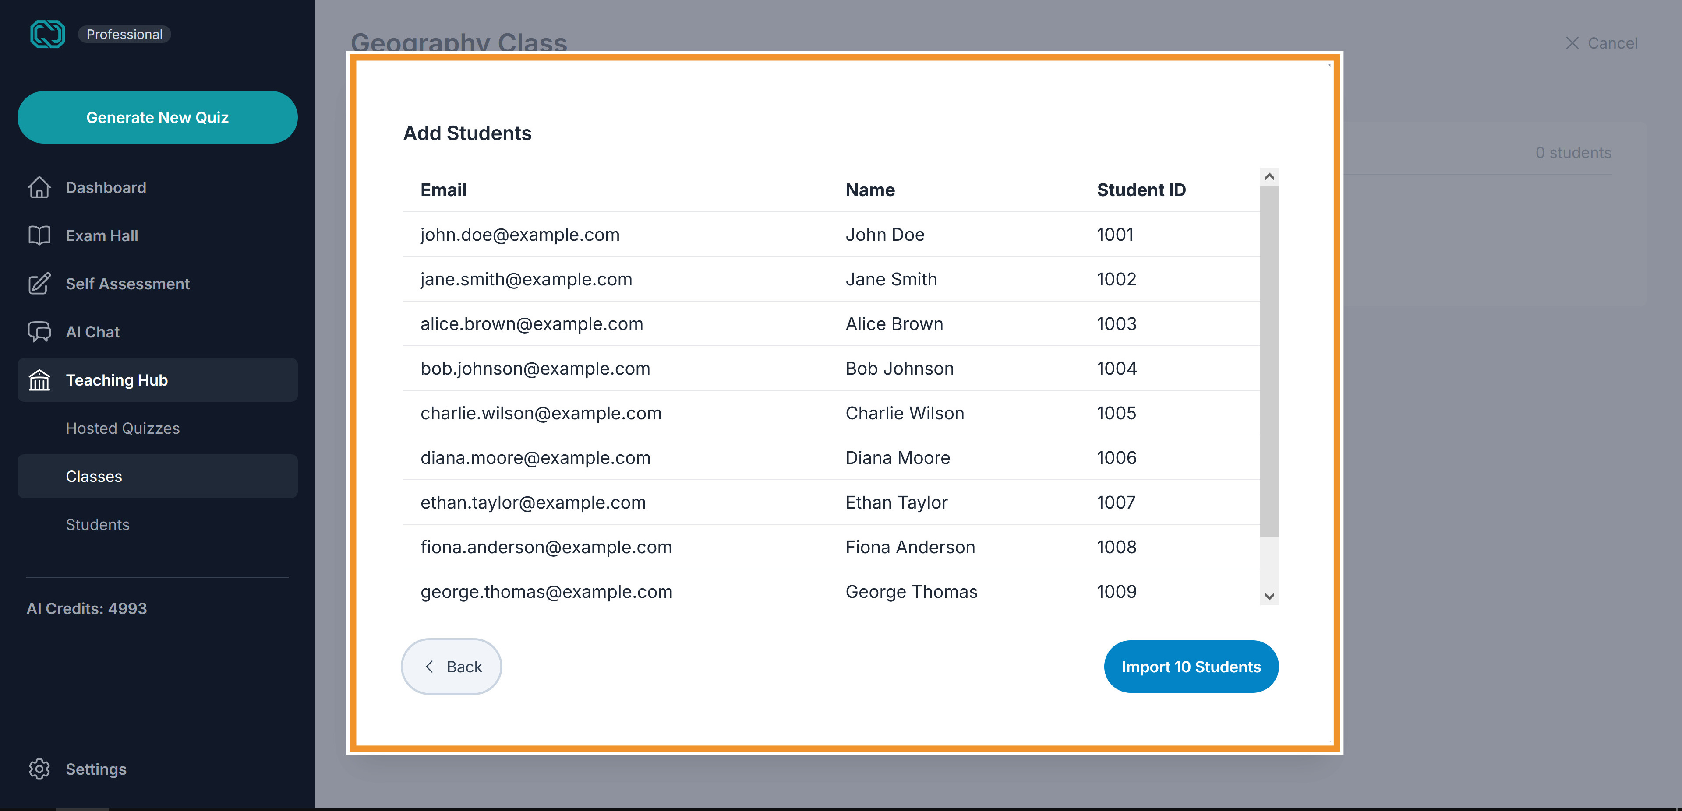Click the name Charlie Wilson
1682x811 pixels.
click(x=905, y=413)
